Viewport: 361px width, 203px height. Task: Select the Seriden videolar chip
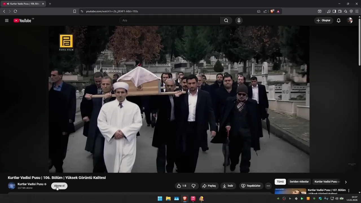[299, 182]
